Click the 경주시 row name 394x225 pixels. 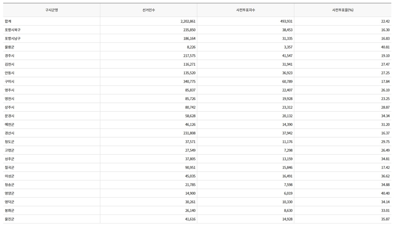click(10, 56)
